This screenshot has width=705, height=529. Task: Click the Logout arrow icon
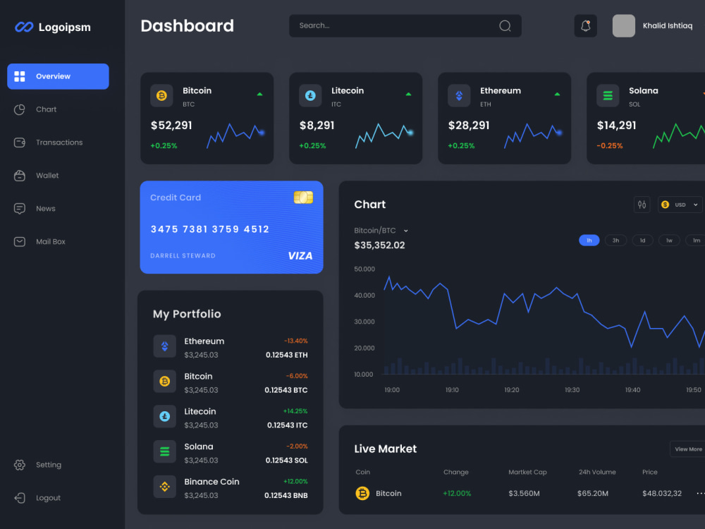click(19, 498)
